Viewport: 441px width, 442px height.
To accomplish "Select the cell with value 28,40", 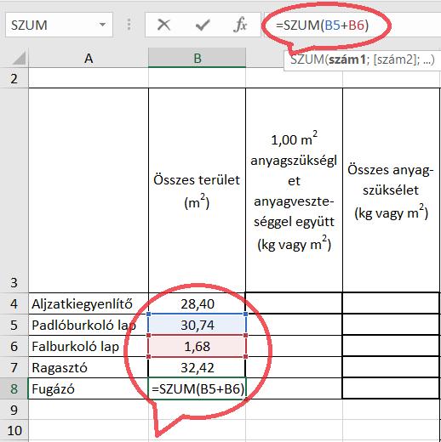I will click(197, 303).
